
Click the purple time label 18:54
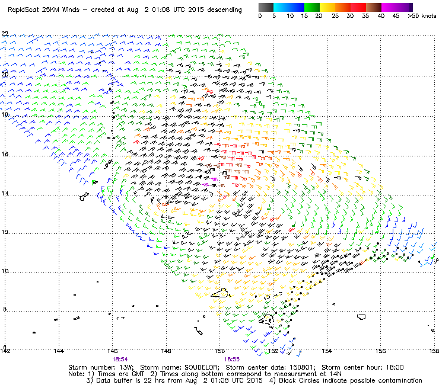(x=120, y=360)
